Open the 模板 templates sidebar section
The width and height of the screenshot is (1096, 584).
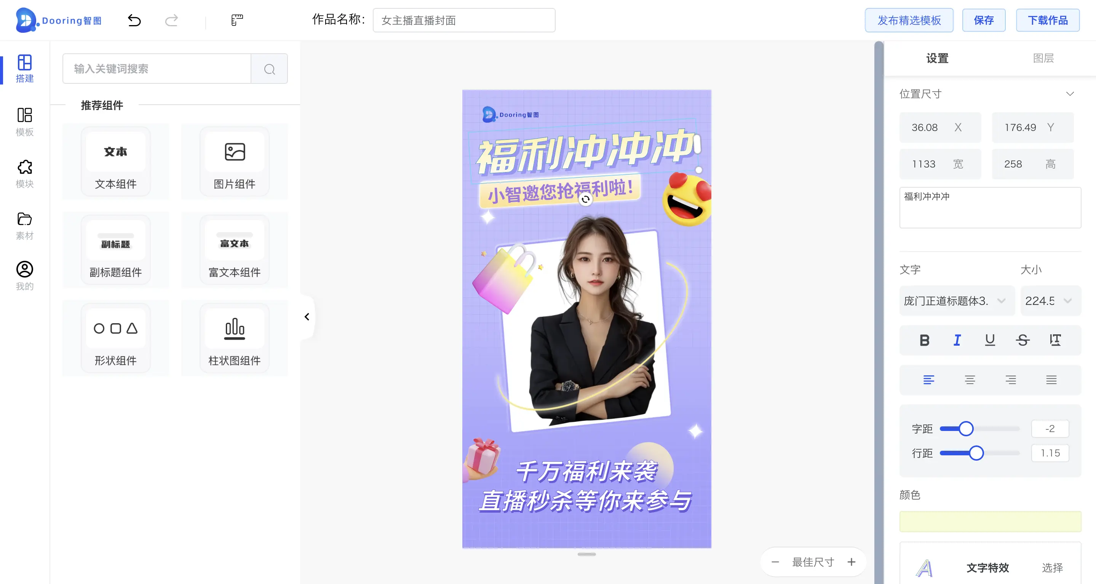point(25,122)
